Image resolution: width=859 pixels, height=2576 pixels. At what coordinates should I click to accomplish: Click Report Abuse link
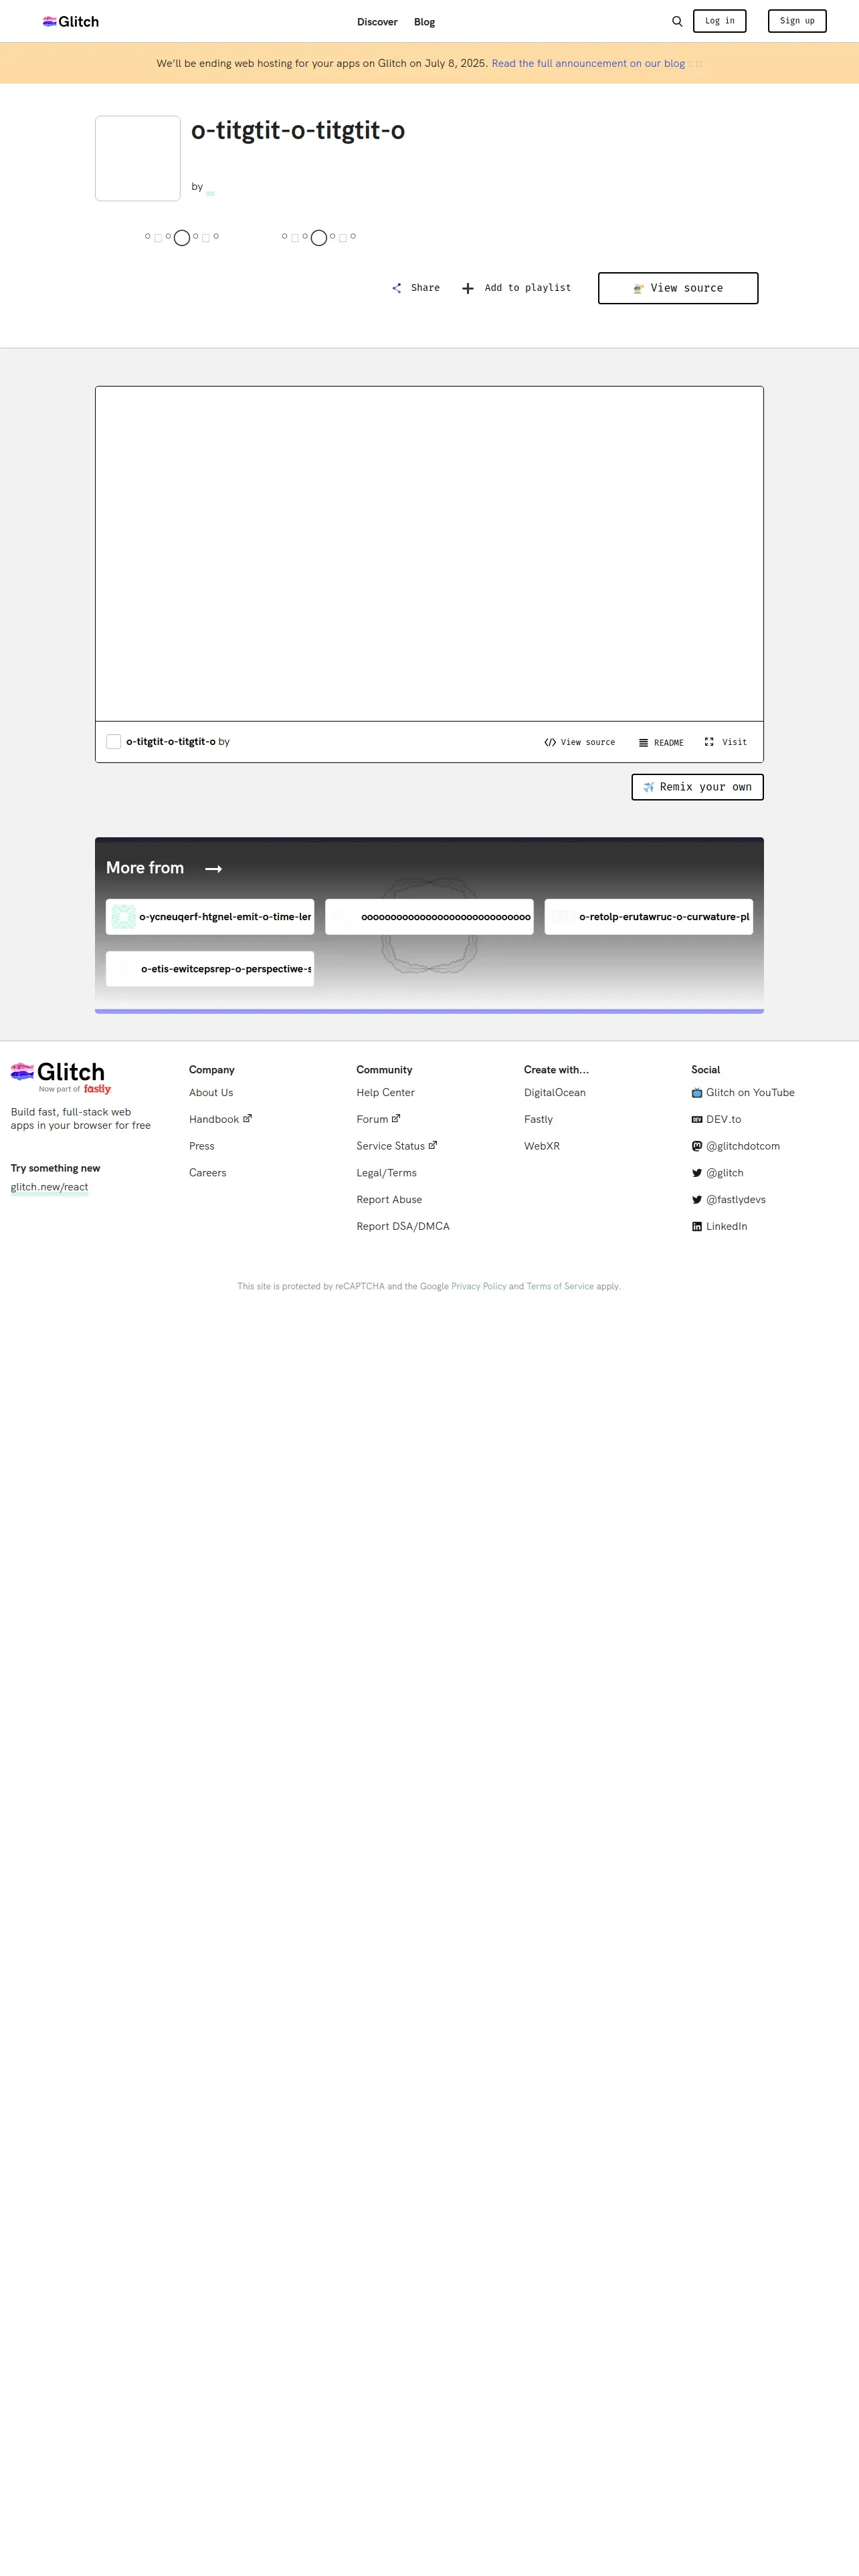point(389,1199)
